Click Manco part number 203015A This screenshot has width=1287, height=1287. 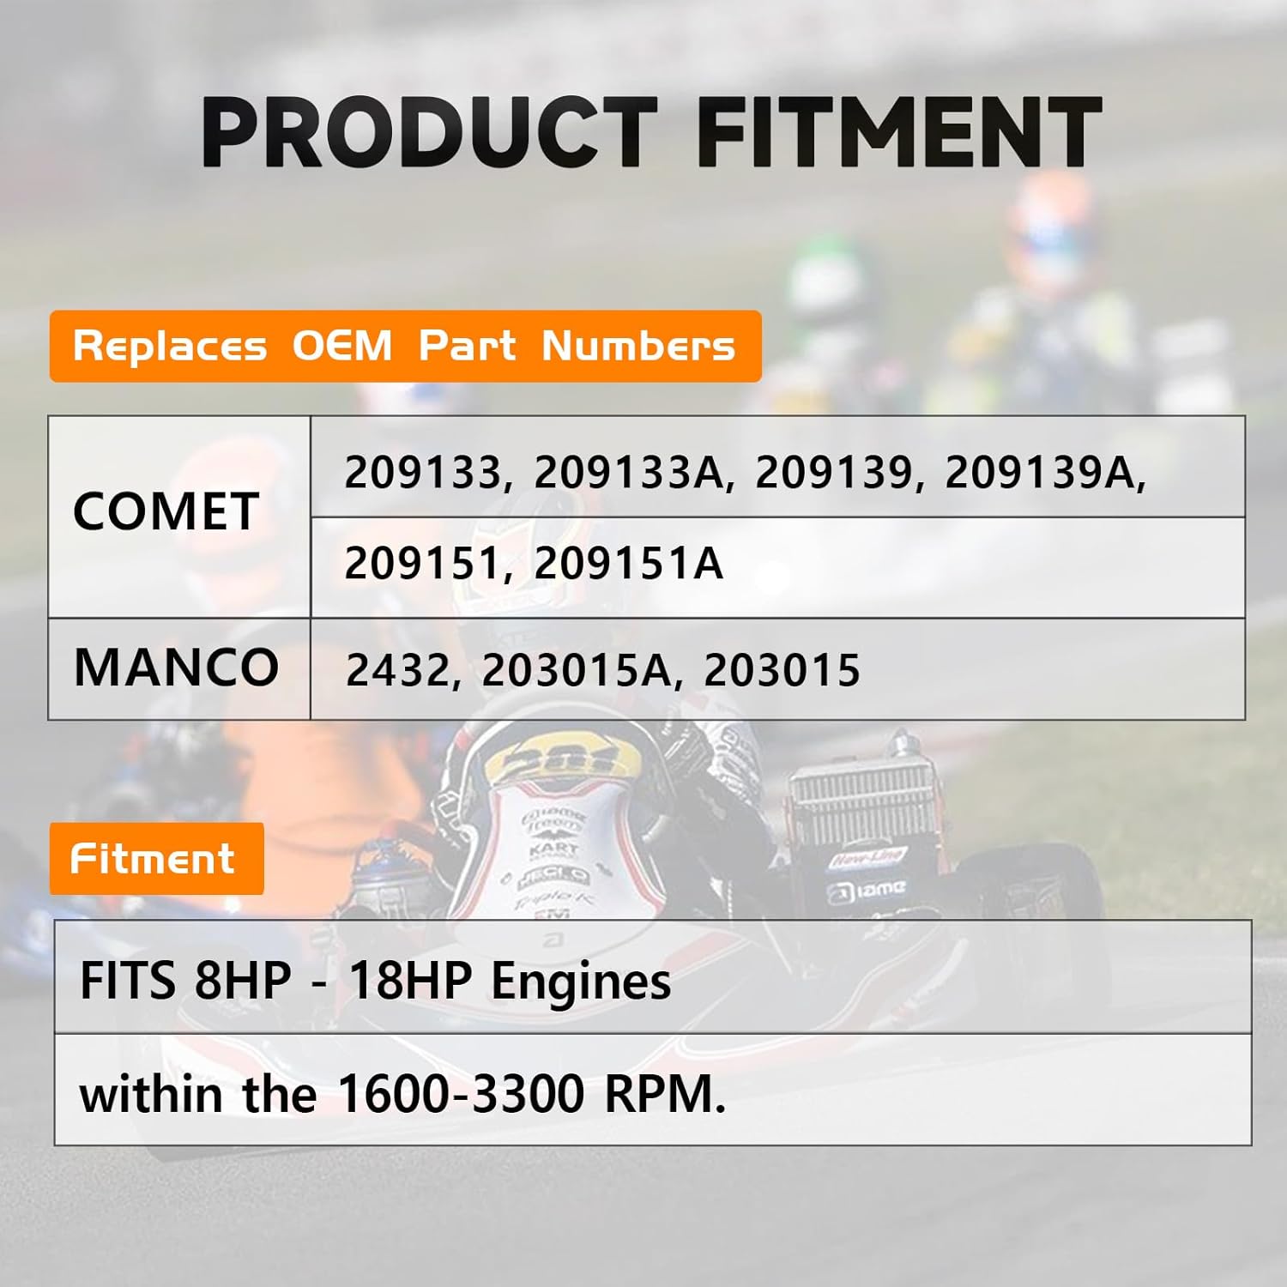point(577,670)
